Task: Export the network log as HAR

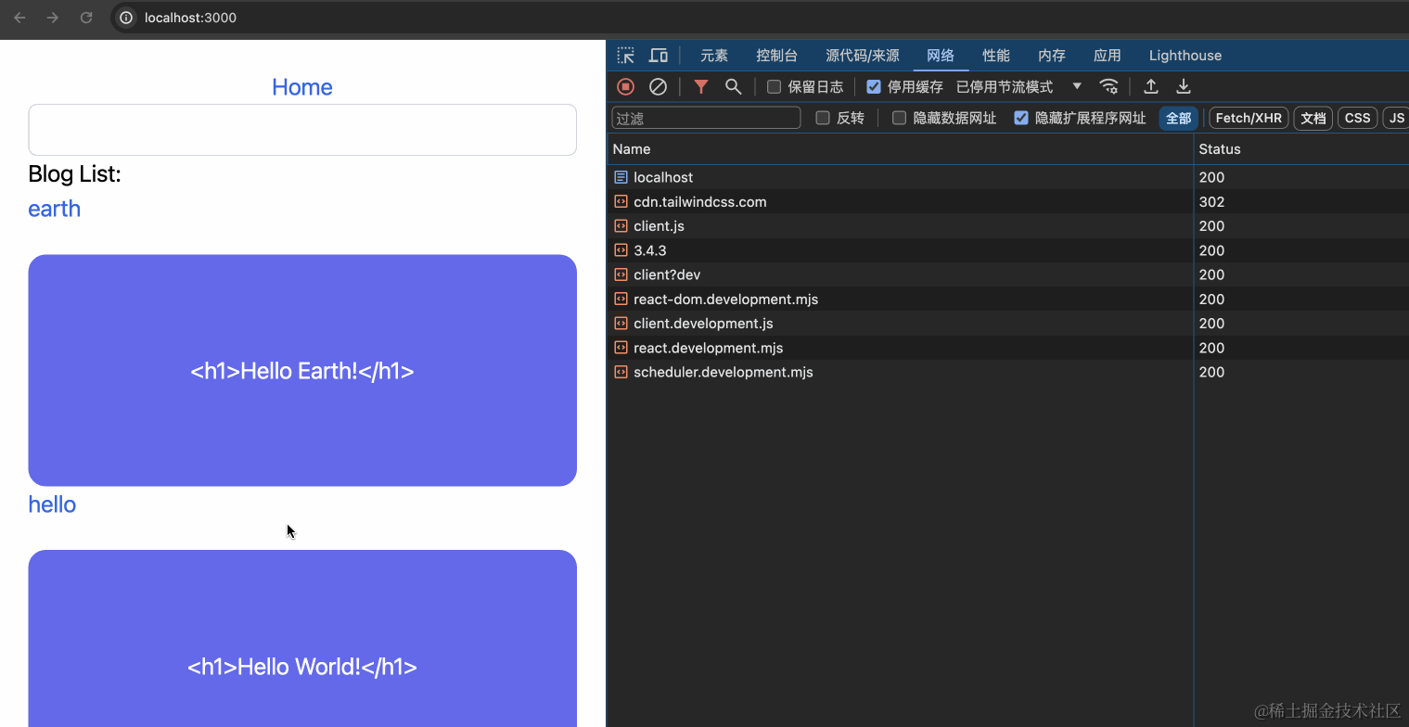Action: click(x=1183, y=85)
